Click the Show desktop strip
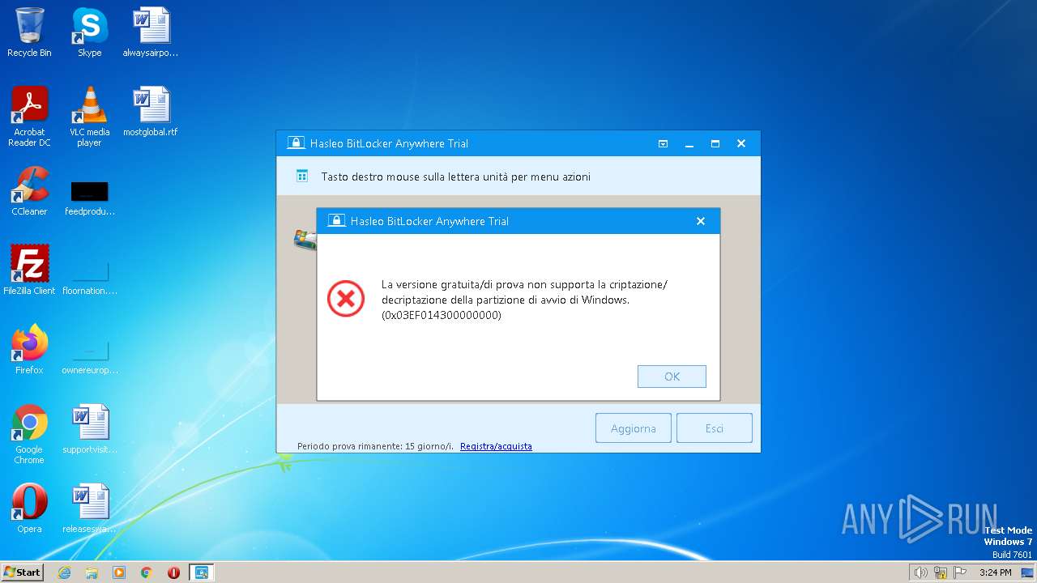1037x583 pixels. (1029, 572)
